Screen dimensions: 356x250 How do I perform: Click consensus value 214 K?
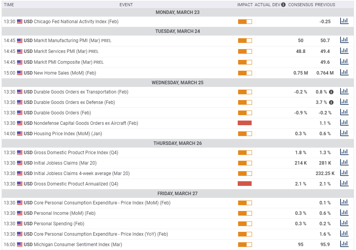point(301,163)
